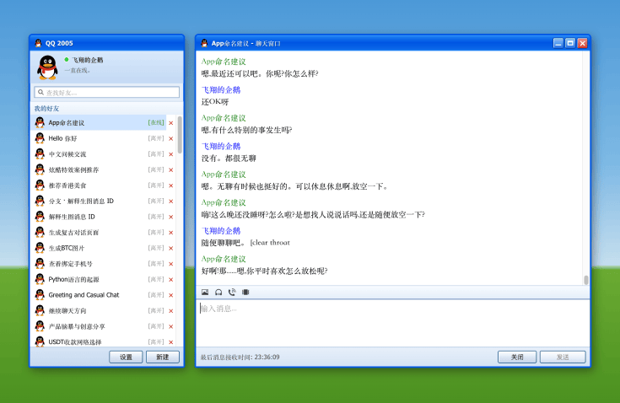The height and width of the screenshot is (403, 620).
Task: Click the send image icon in chat toolbar
Action: click(x=205, y=293)
